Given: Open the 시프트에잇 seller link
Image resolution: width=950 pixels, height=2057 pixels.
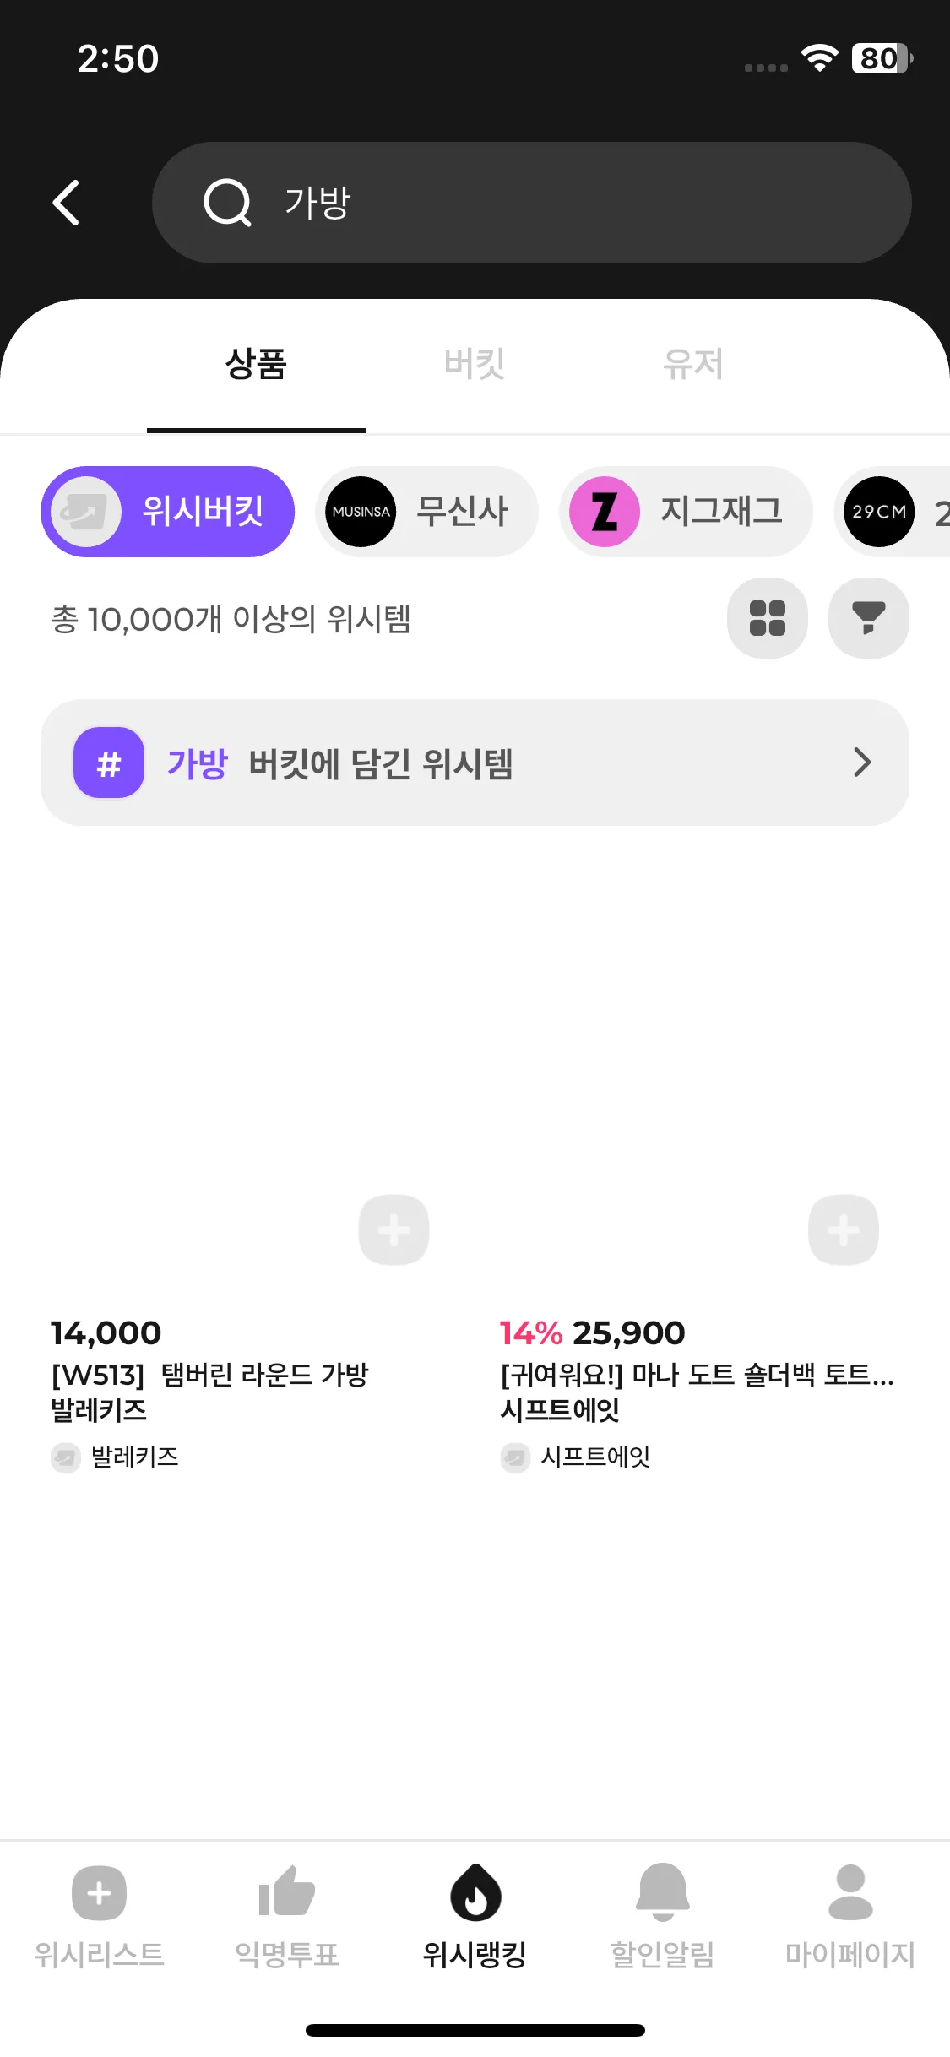Looking at the screenshot, I should pyautogui.click(x=594, y=1457).
